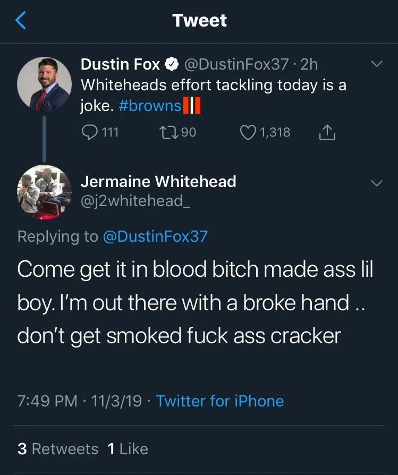Viewport: 398px width, 475px height.
Task: Open Replying to @DustinFox37 mention
Action: tap(155, 236)
